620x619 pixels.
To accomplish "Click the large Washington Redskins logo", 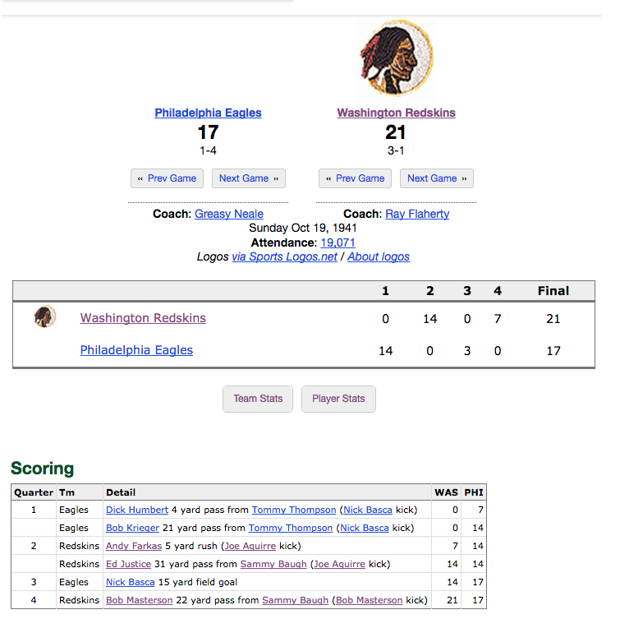I will [x=396, y=58].
